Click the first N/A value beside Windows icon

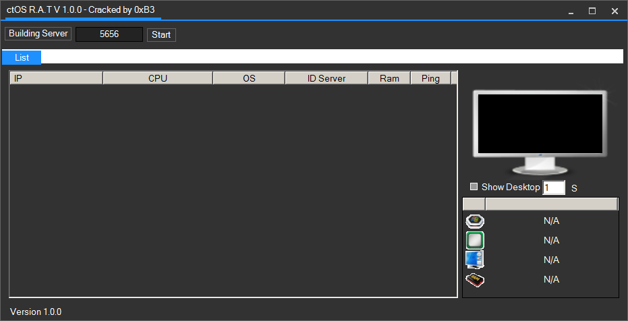[x=551, y=221]
